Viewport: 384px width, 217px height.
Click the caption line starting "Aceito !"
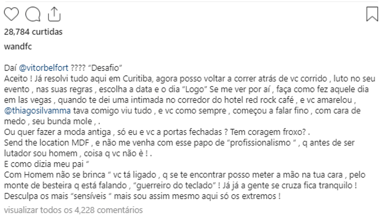click(x=190, y=79)
